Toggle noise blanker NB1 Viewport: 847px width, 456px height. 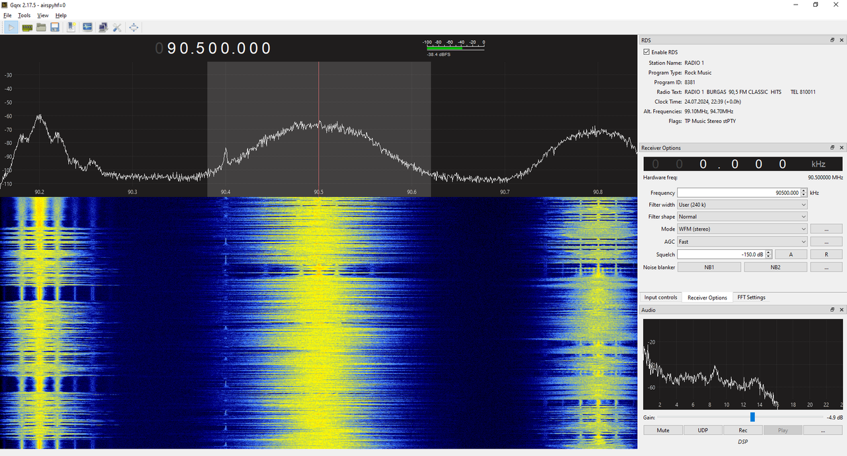coord(708,267)
